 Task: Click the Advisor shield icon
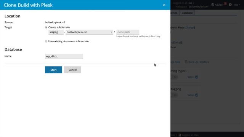213,5
